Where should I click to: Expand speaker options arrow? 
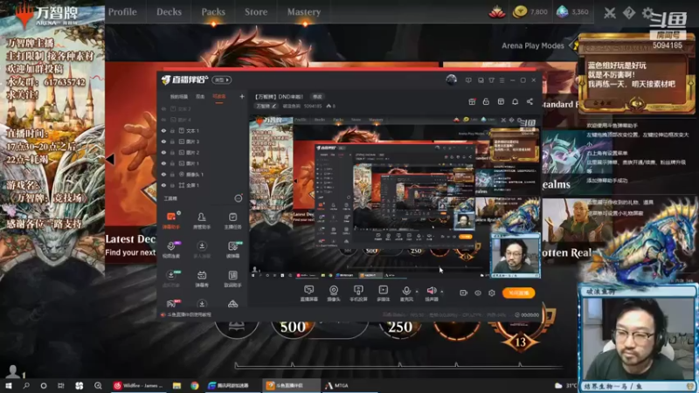[442, 292]
